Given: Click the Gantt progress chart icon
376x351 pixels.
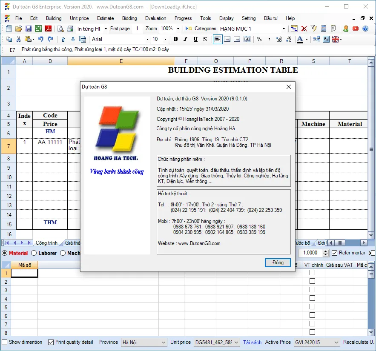Looking at the screenshot, I should coord(294,29).
